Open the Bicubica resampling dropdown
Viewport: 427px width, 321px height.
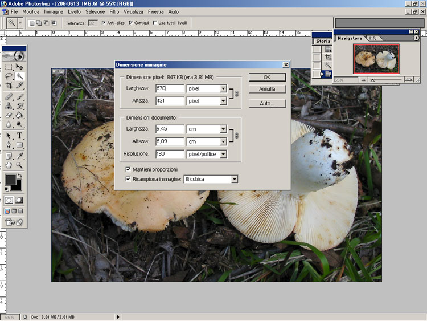pyautogui.click(x=234, y=179)
